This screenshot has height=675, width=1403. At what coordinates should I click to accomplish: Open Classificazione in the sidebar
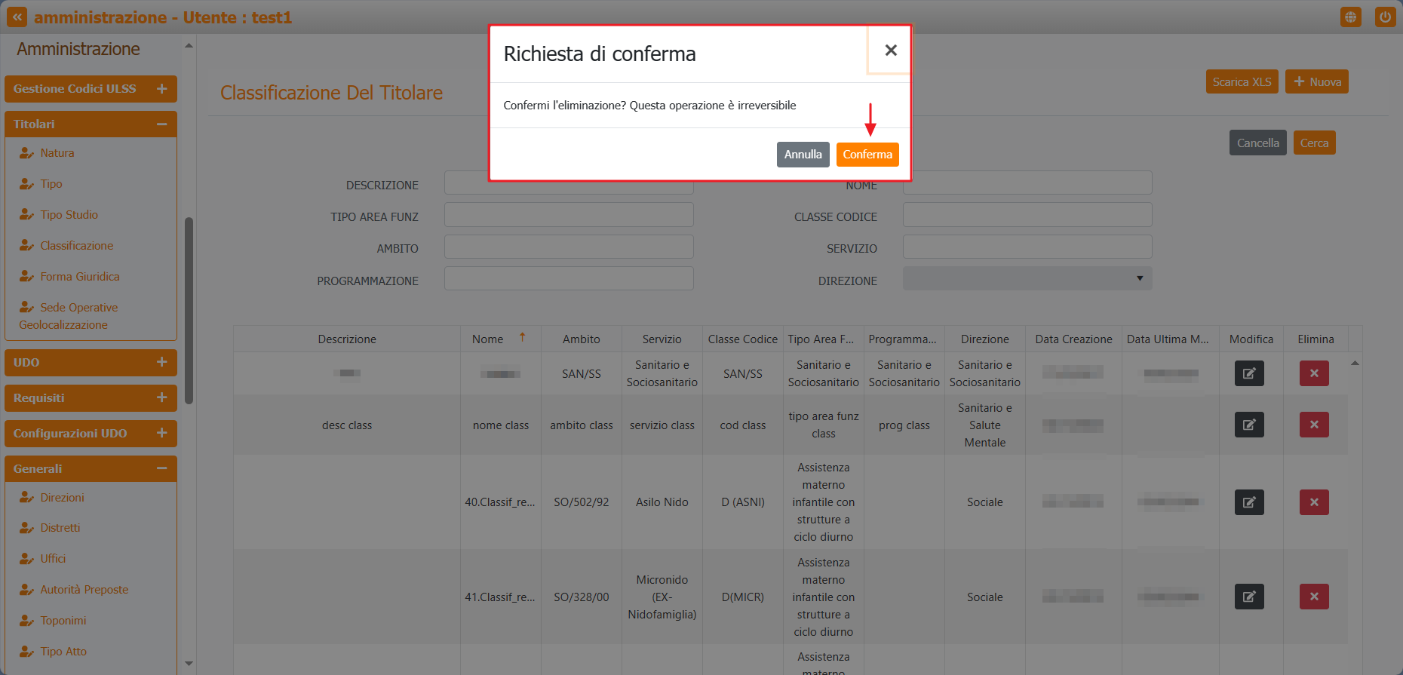tap(76, 246)
